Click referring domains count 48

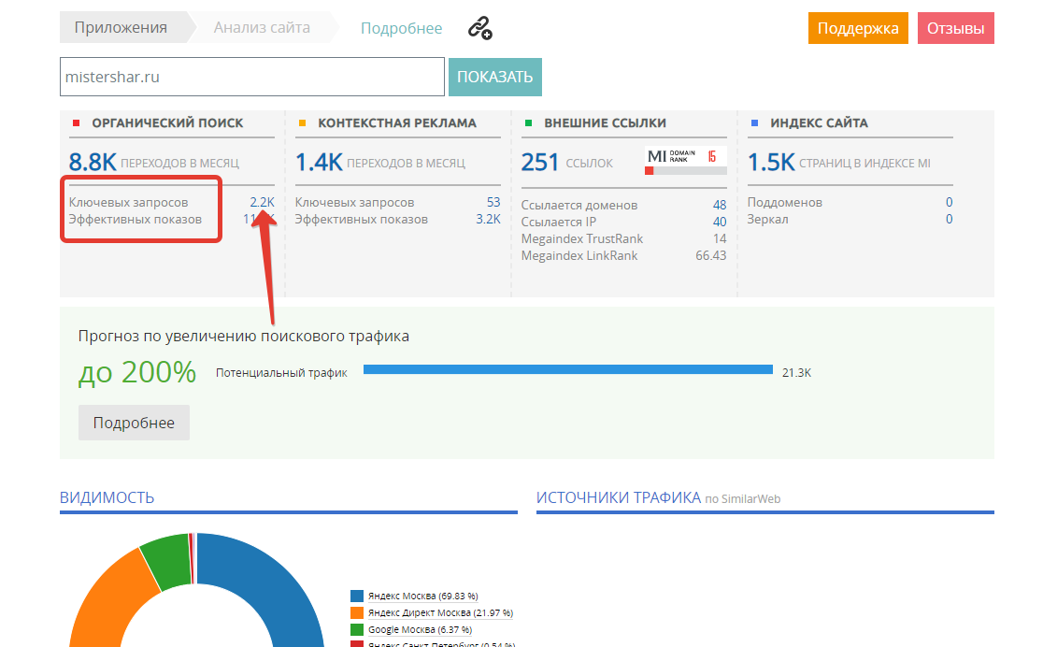720,205
